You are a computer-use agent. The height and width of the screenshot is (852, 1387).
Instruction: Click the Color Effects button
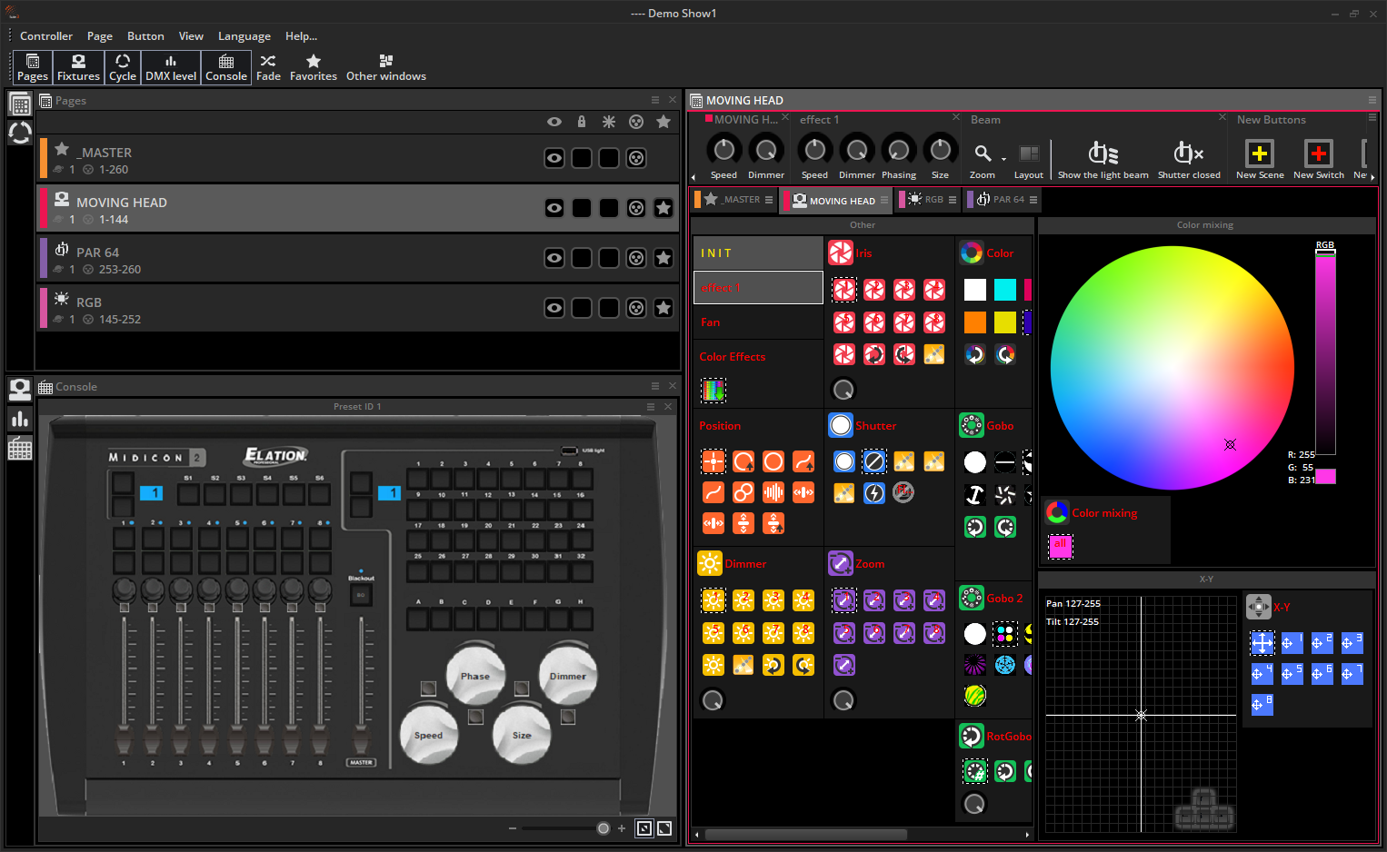[733, 357]
